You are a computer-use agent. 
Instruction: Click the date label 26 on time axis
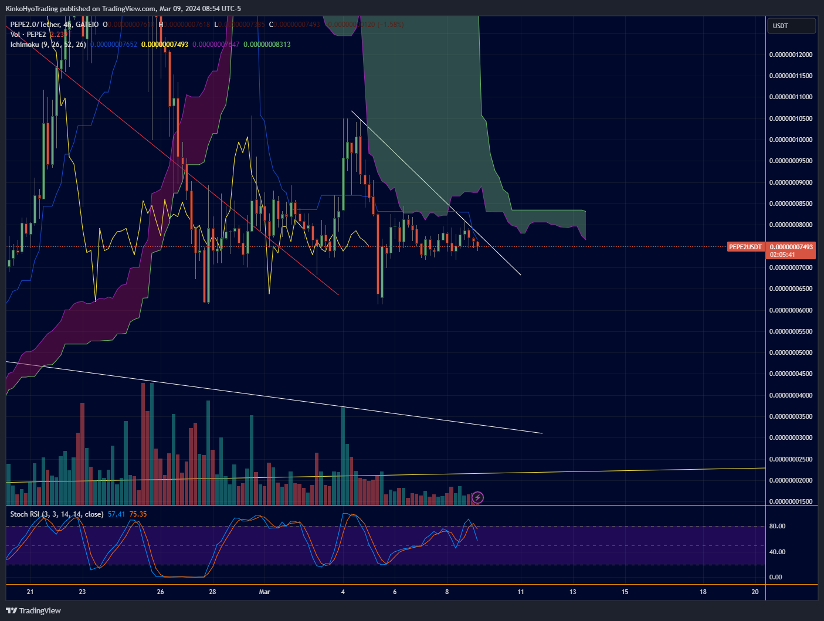click(160, 592)
